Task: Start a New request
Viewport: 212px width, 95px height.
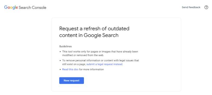Action: [x=72, y=80]
